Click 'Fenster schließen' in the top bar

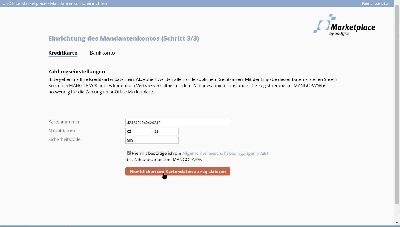coord(375,3)
